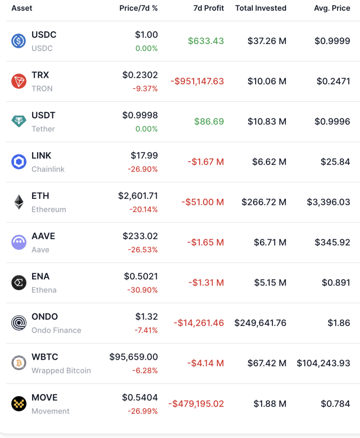Image resolution: width=360 pixels, height=438 pixels.
Task: Click the black Ethena icon
Action: pos(19,282)
